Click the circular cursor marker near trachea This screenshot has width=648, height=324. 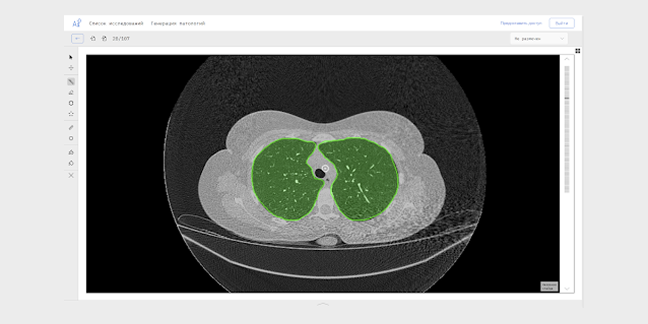[325, 168]
